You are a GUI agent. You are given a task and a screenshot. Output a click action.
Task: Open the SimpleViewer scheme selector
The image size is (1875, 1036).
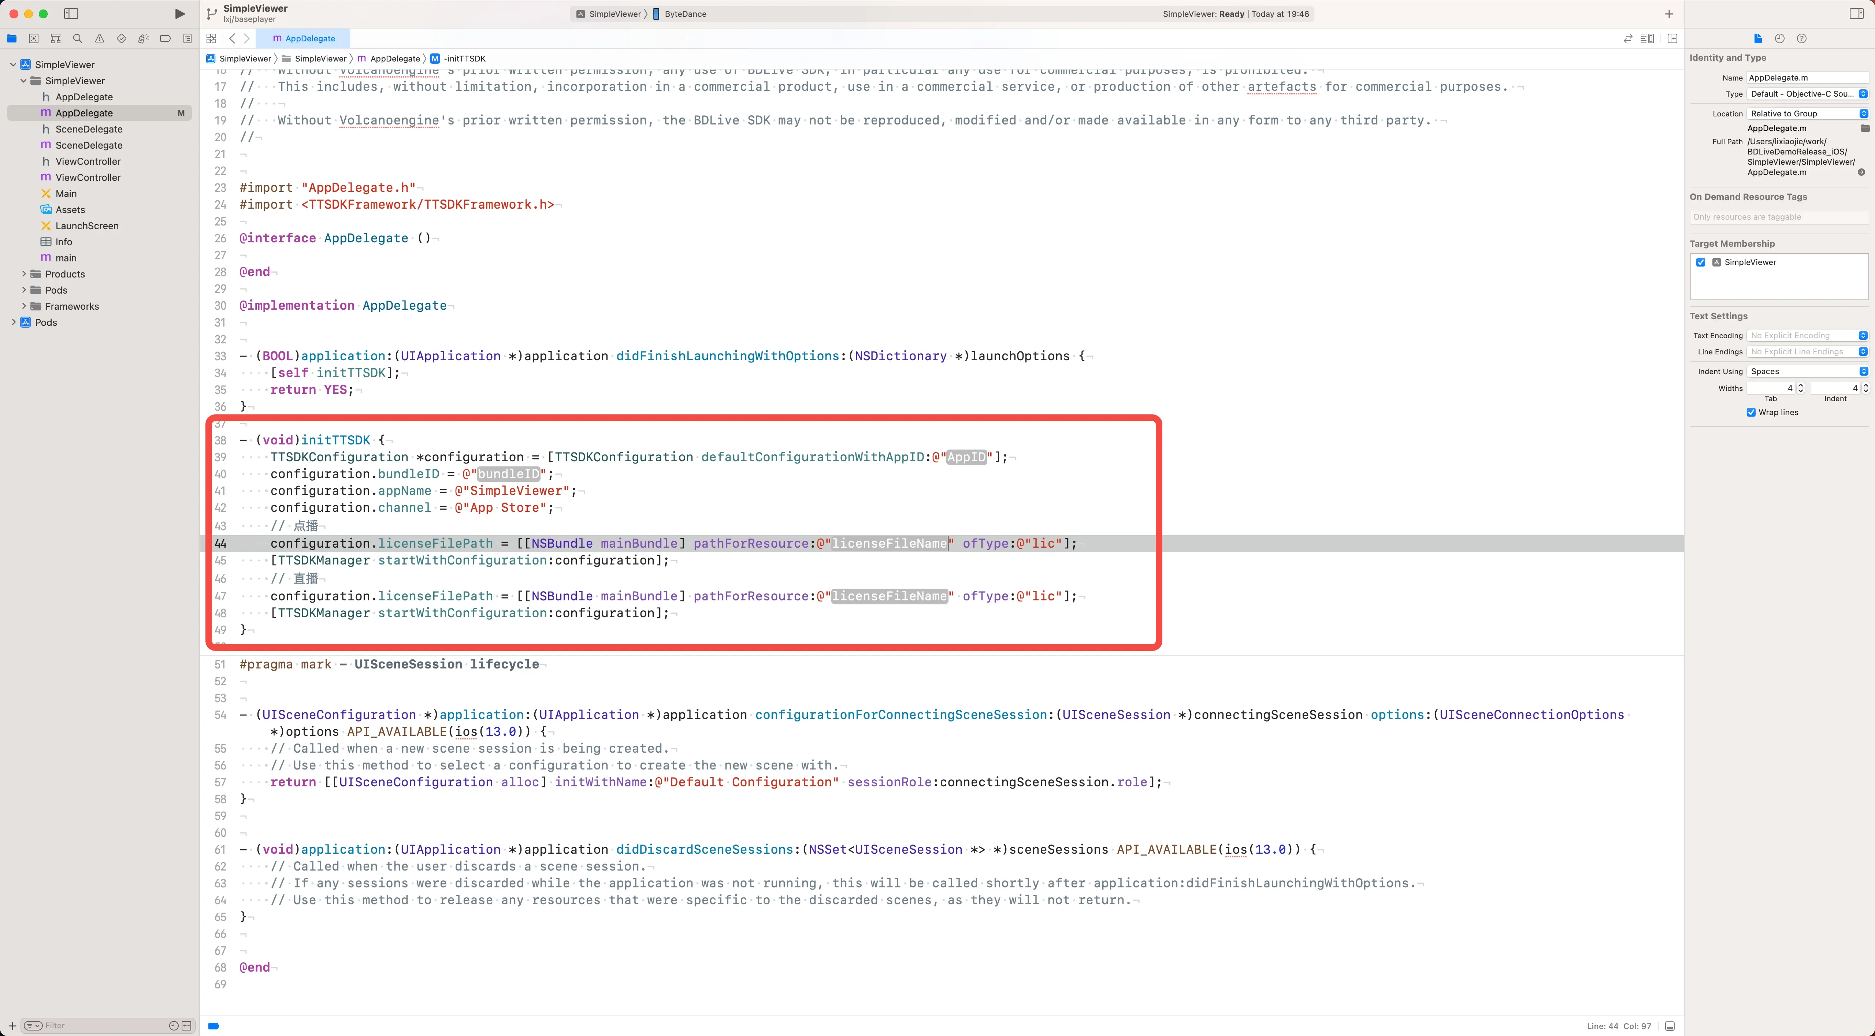[609, 14]
